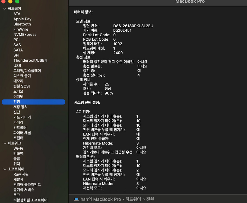Click device name bq20z451
Screen dimensions: 247x203
tap(122, 30)
